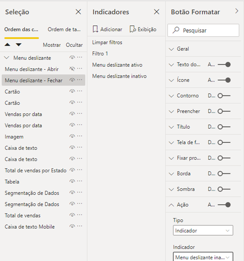
Task: Select Menu deslizante ativo bookmark
Action: pyautogui.click(x=117, y=65)
